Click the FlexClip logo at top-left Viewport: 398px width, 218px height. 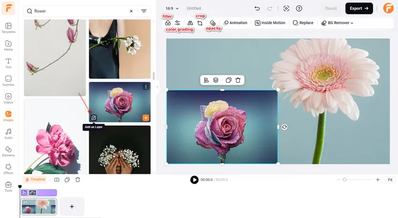coord(8,8)
